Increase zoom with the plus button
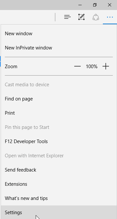This screenshot has width=117, height=219. click(x=106, y=66)
